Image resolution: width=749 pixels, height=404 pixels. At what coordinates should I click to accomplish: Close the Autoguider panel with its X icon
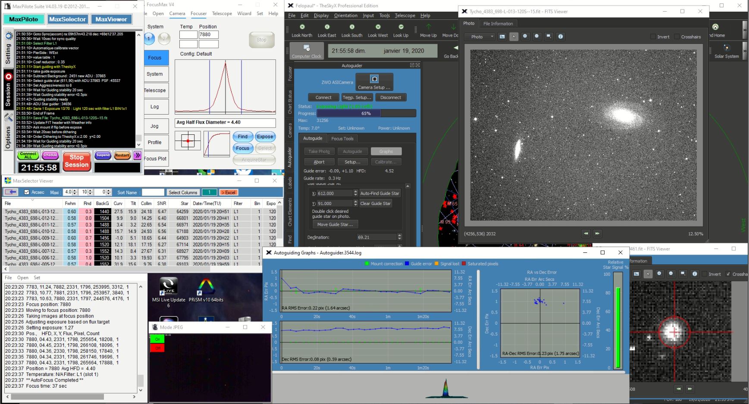[417, 65]
